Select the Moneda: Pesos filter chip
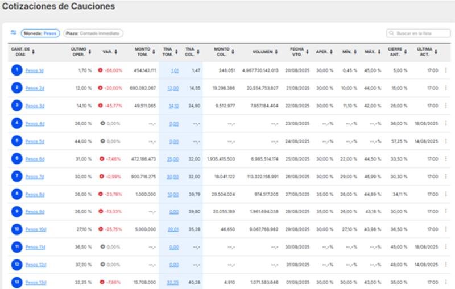Screen dimensions: 455x289 point(40,33)
